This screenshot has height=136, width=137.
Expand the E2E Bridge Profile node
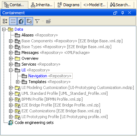coord(11,105)
